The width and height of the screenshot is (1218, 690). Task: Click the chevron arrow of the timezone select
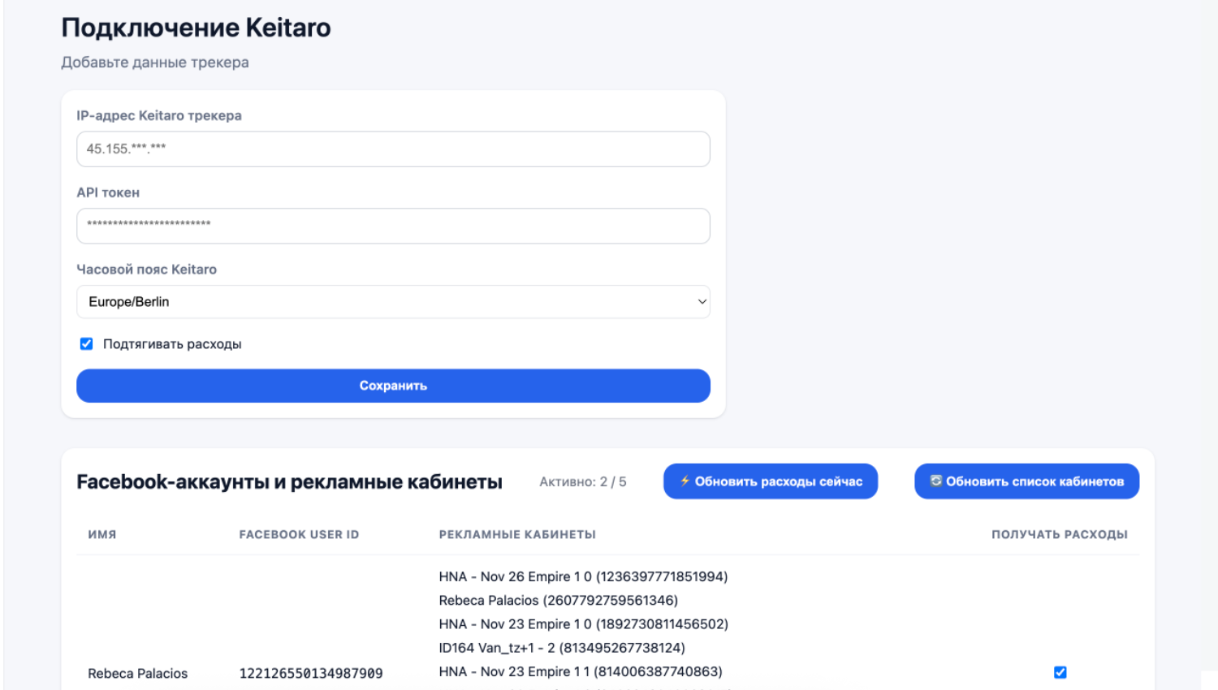702,302
